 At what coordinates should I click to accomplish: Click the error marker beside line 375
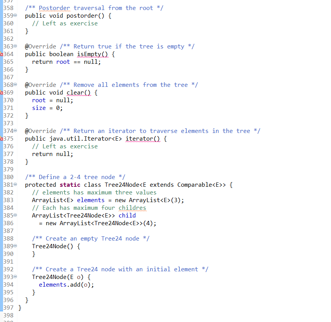pos(3,138)
